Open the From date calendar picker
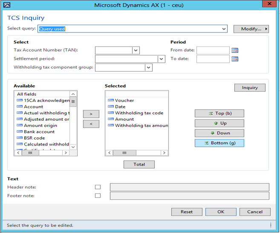Screen dimensions: 280x233 (235, 50)
